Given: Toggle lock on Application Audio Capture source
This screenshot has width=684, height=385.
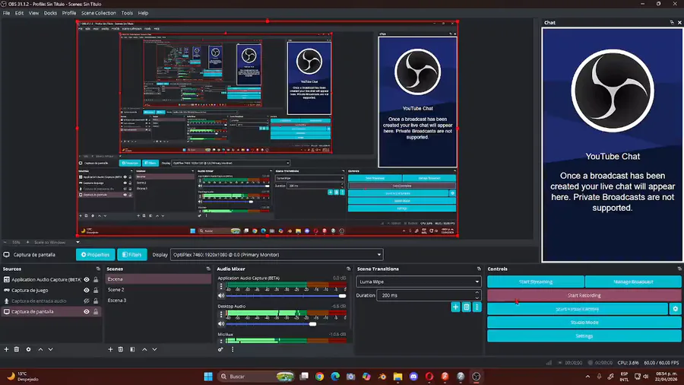Looking at the screenshot, I should [96, 279].
